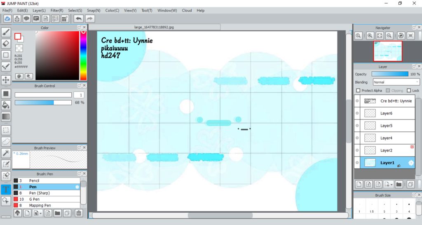Image resolution: width=422 pixels, height=225 pixels.
Task: Toggle visibility of Layer2
Action: tap(357, 150)
